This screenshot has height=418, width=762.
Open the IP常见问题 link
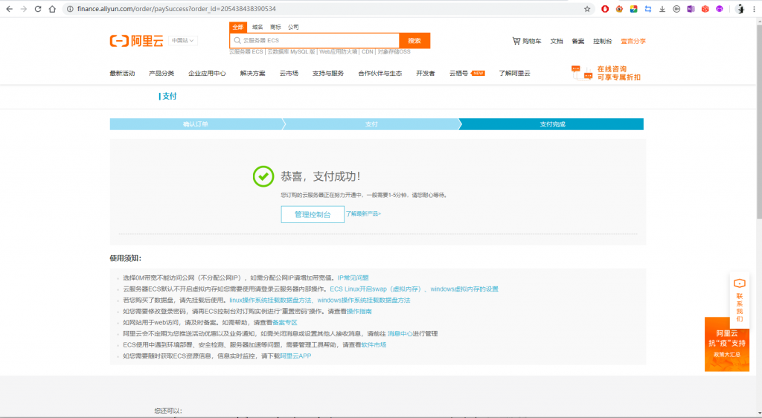point(353,277)
